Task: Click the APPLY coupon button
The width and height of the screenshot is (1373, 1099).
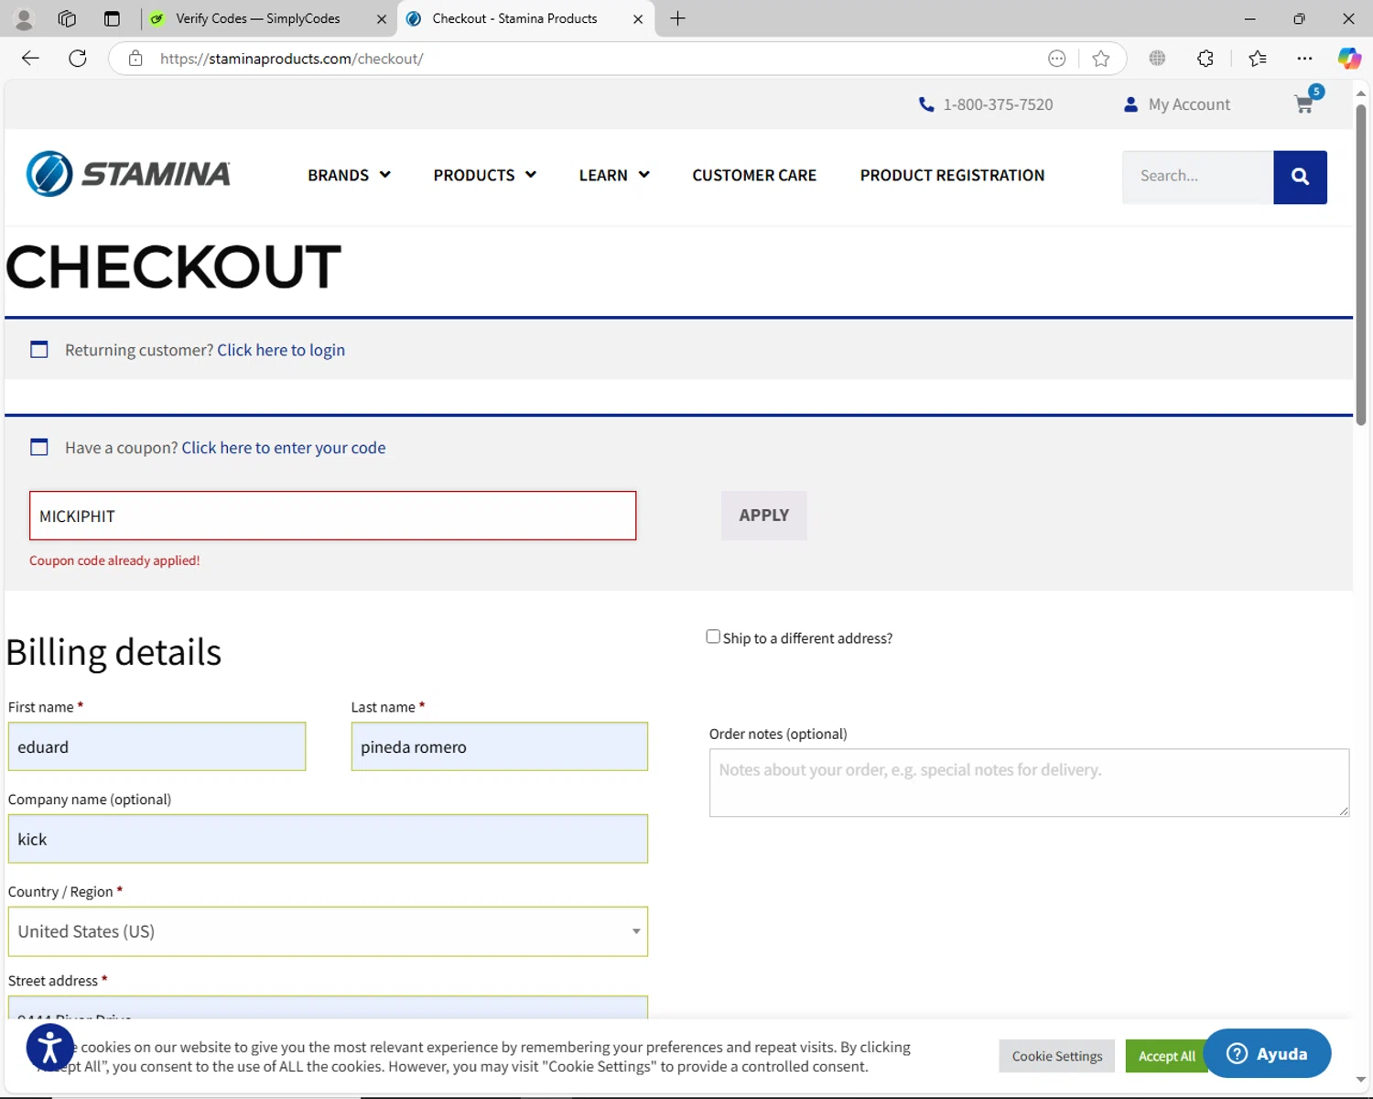Action: (763, 516)
